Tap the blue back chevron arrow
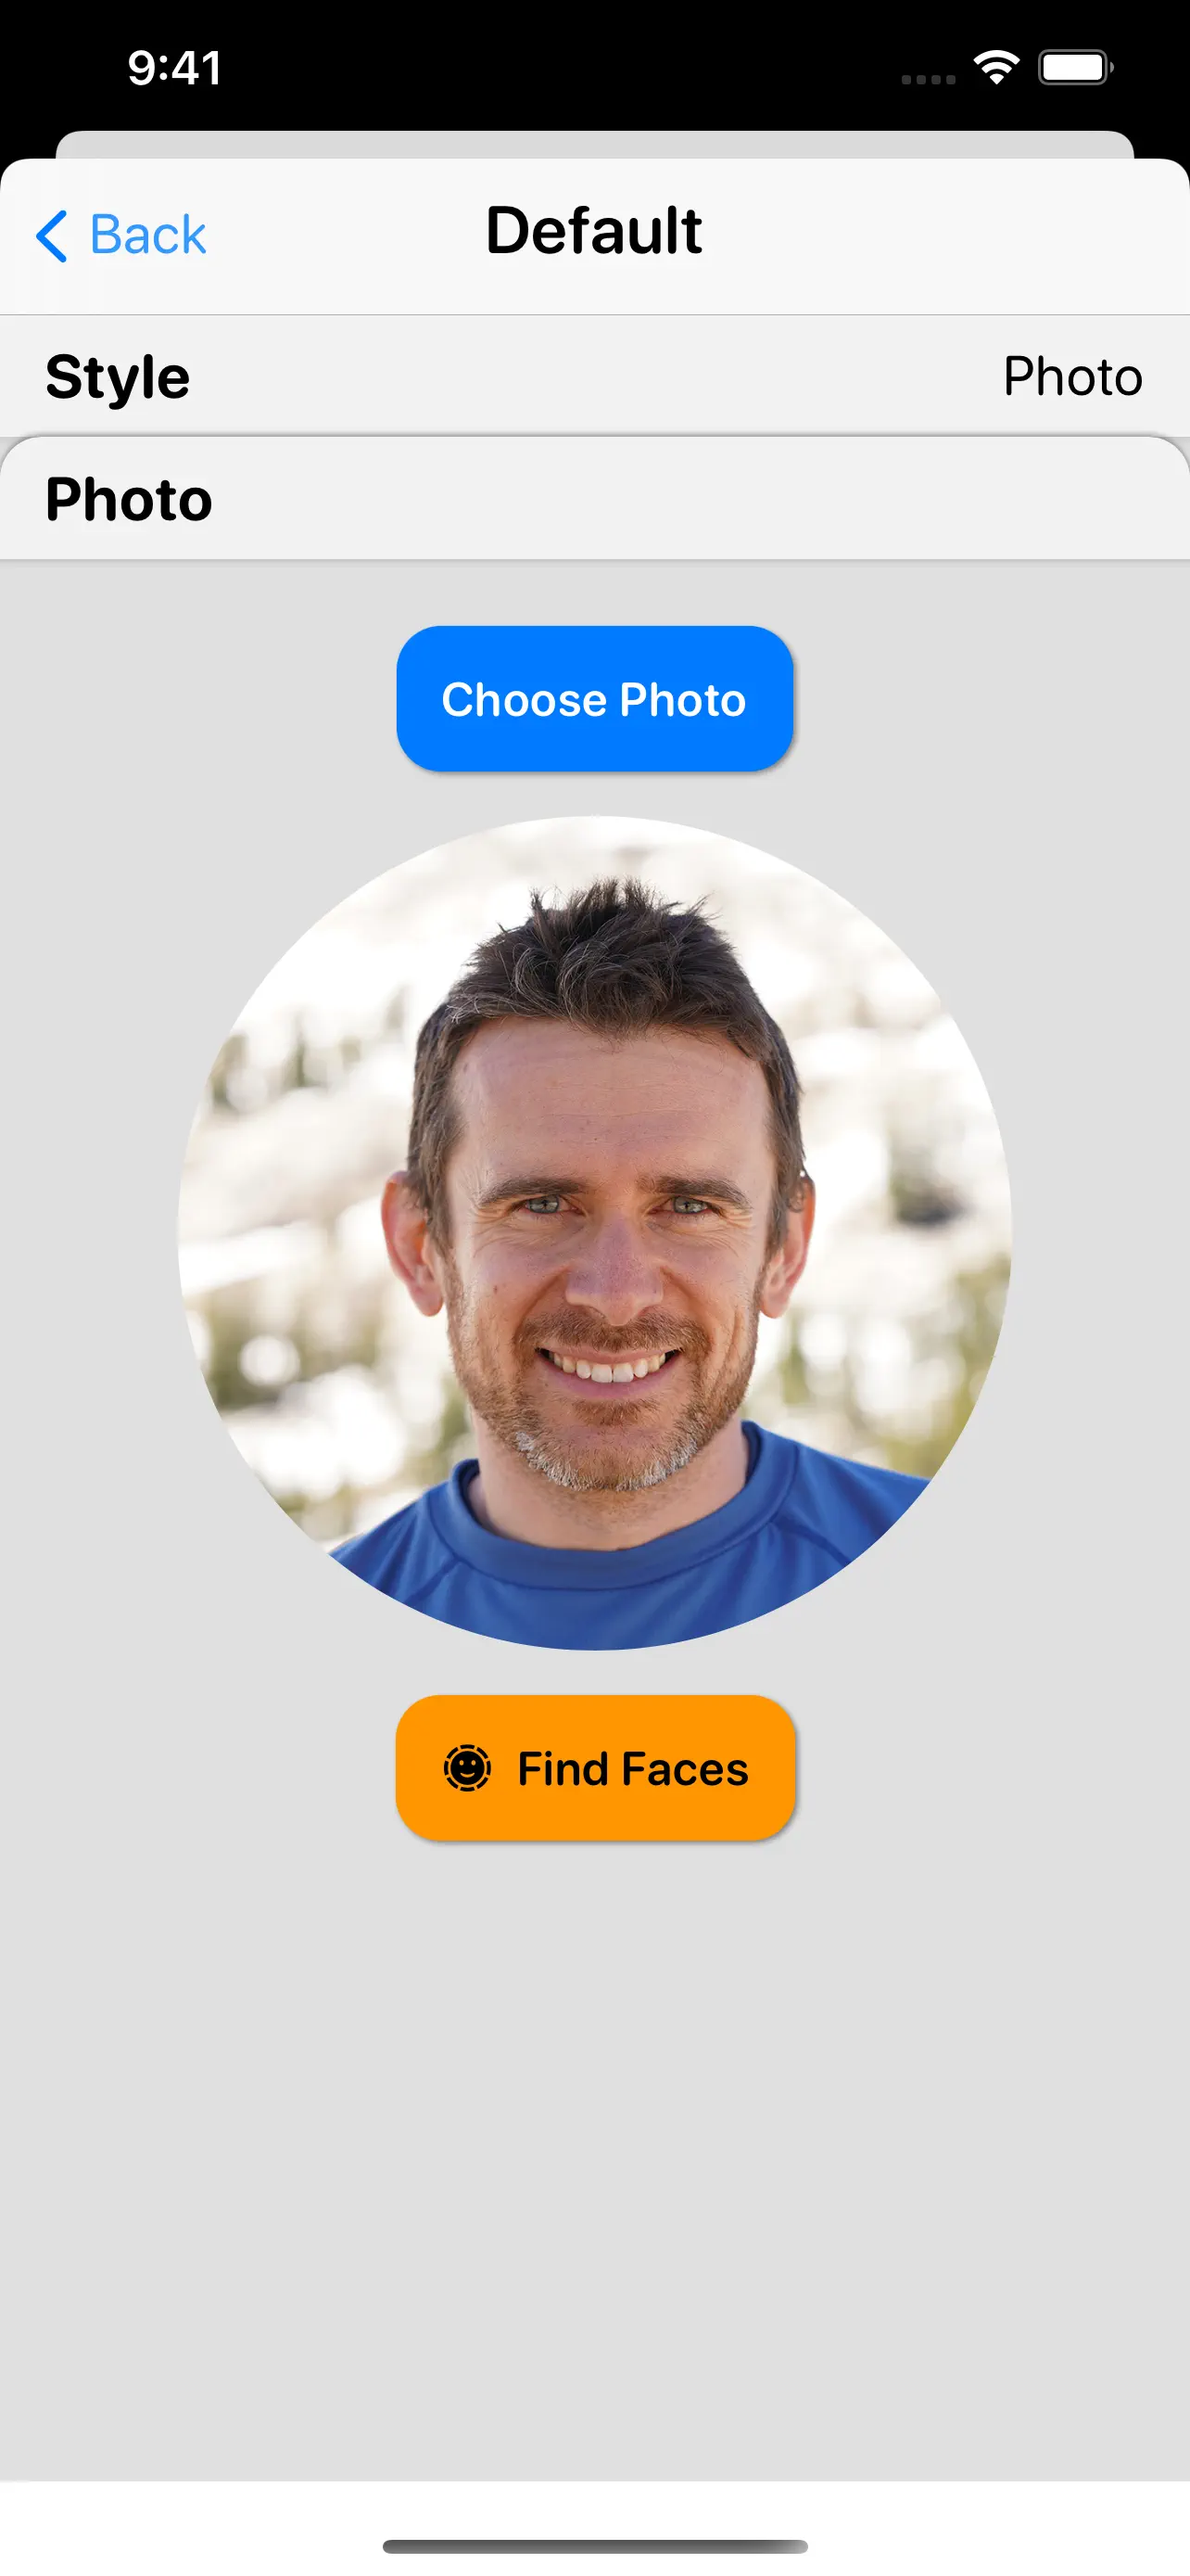Image resolution: width=1190 pixels, height=2576 pixels. pyautogui.click(x=52, y=236)
